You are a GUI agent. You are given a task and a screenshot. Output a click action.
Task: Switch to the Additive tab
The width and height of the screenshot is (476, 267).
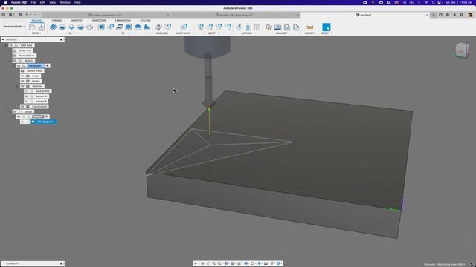77,20
